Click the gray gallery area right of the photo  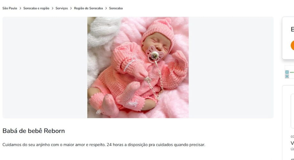point(231,67)
